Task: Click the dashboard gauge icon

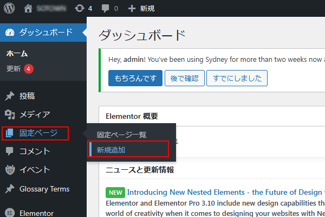Action: click(10, 33)
